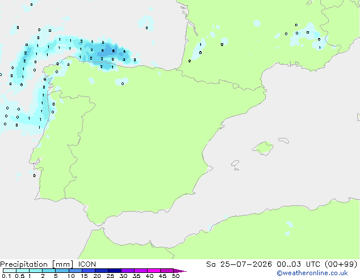Click the ICON model name label
Image resolution: width=360 pixels, height=278 pixels.
tap(87, 264)
